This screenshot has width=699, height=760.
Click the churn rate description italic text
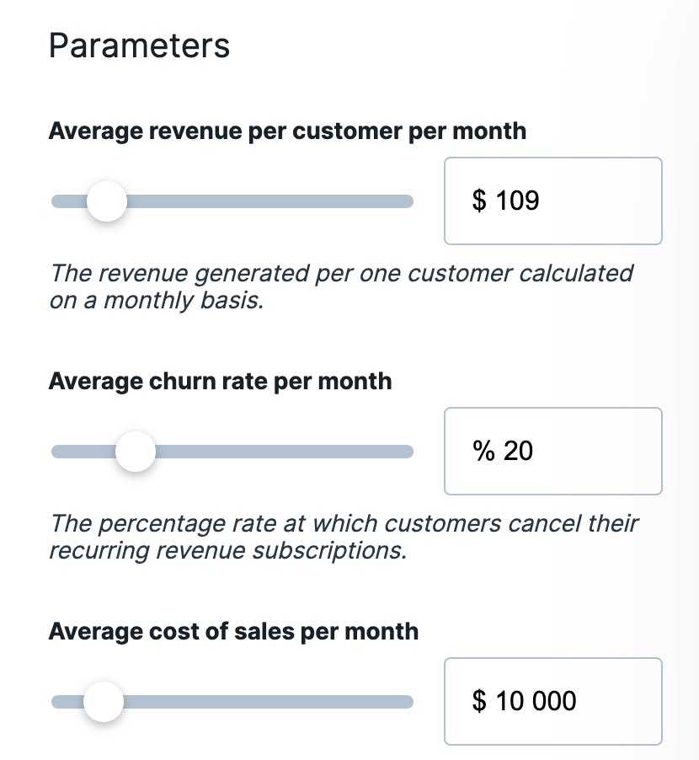(x=344, y=537)
